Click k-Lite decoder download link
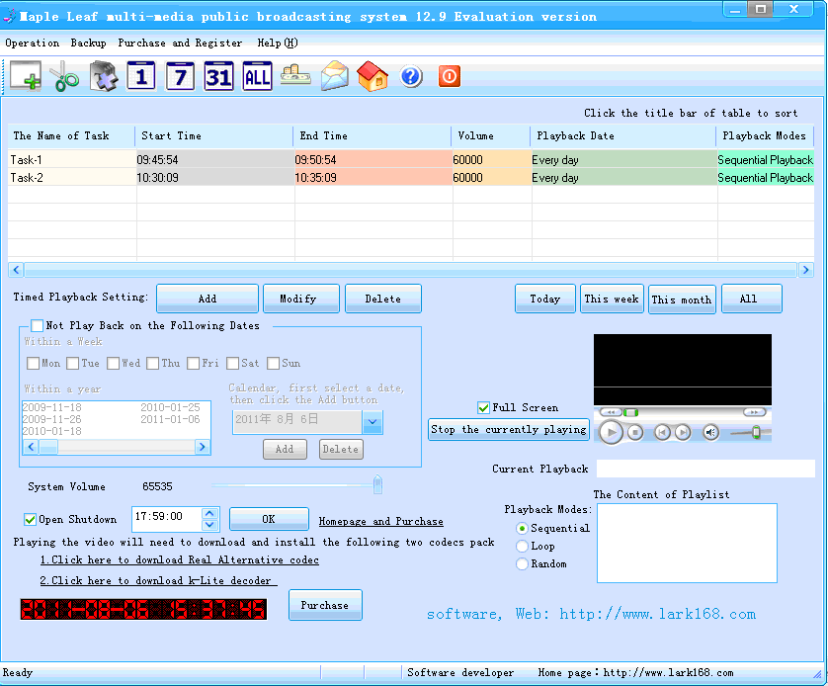 (x=158, y=580)
